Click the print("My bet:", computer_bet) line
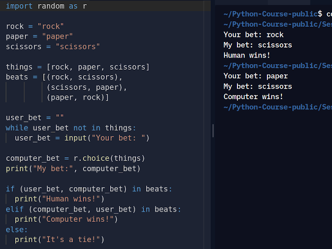 tap(73, 169)
